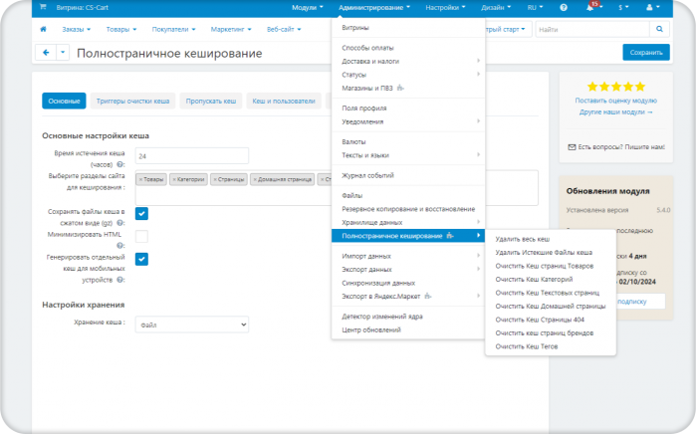
Task: Open the Другие наши модули link
Action: 615,111
